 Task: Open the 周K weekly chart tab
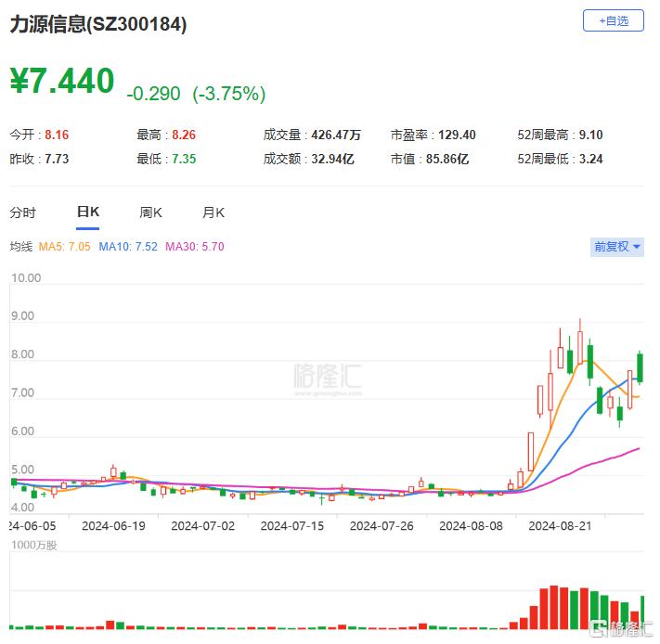coord(152,214)
